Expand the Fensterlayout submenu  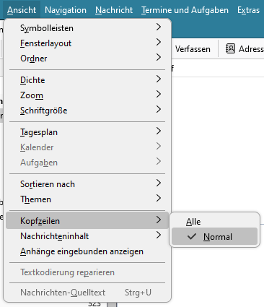coord(87,43)
